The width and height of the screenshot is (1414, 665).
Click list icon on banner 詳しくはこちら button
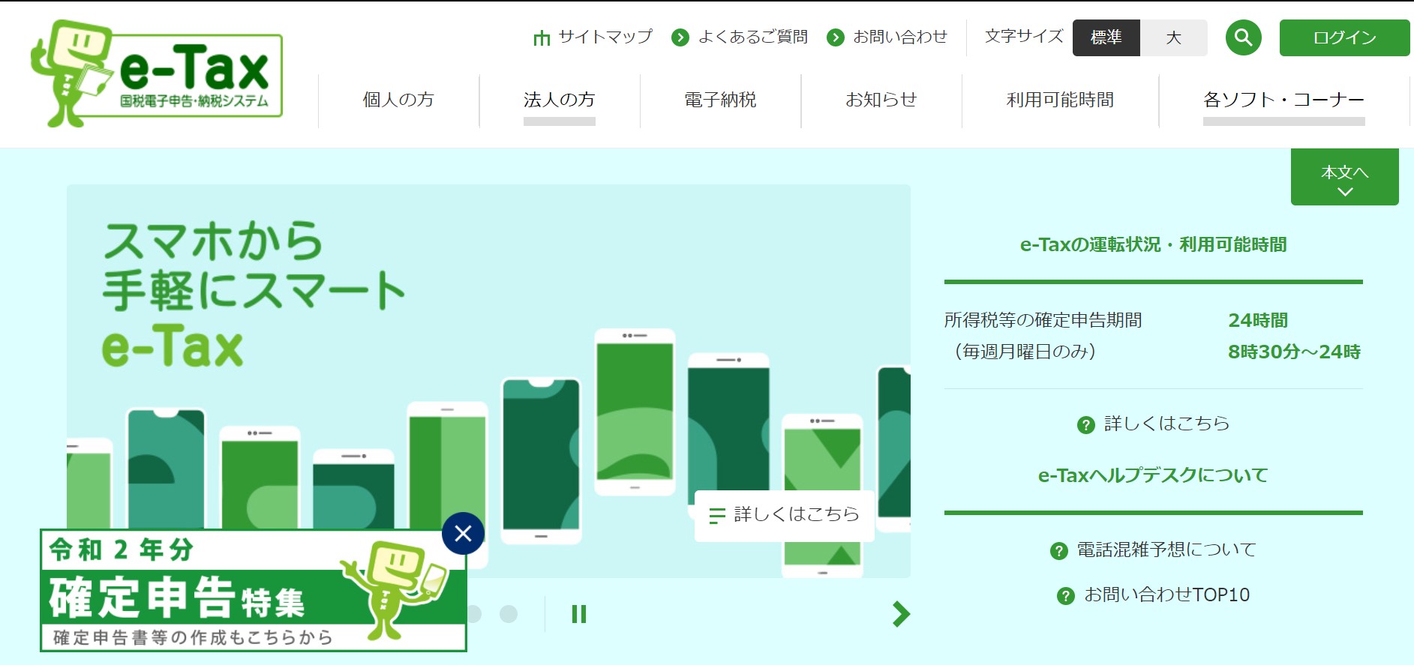tap(717, 516)
